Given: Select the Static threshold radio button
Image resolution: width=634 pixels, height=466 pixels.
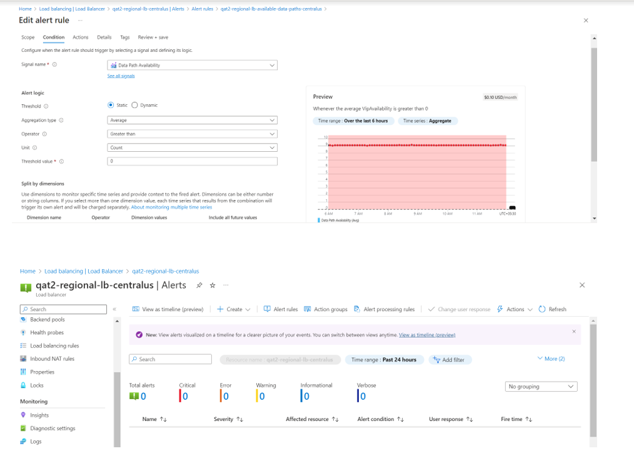Looking at the screenshot, I should pos(111,105).
